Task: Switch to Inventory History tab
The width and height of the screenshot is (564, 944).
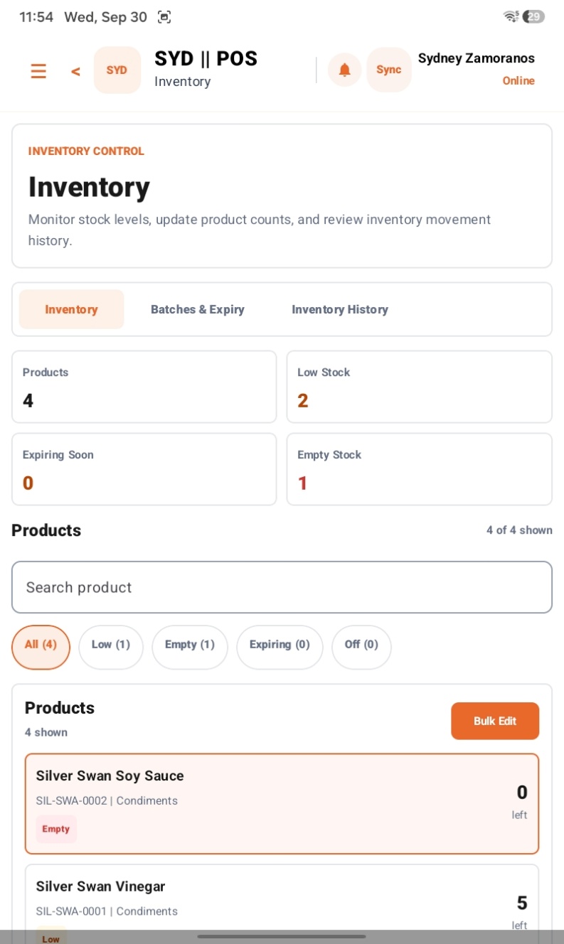Action: pos(340,309)
